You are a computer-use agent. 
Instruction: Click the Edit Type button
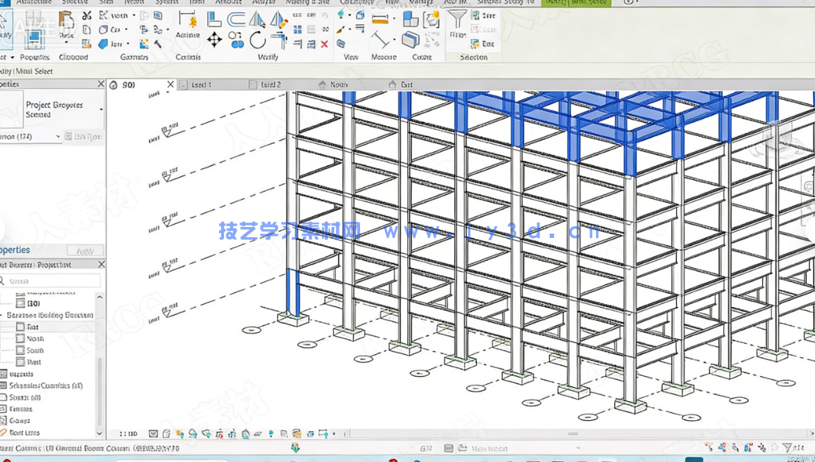(82, 137)
